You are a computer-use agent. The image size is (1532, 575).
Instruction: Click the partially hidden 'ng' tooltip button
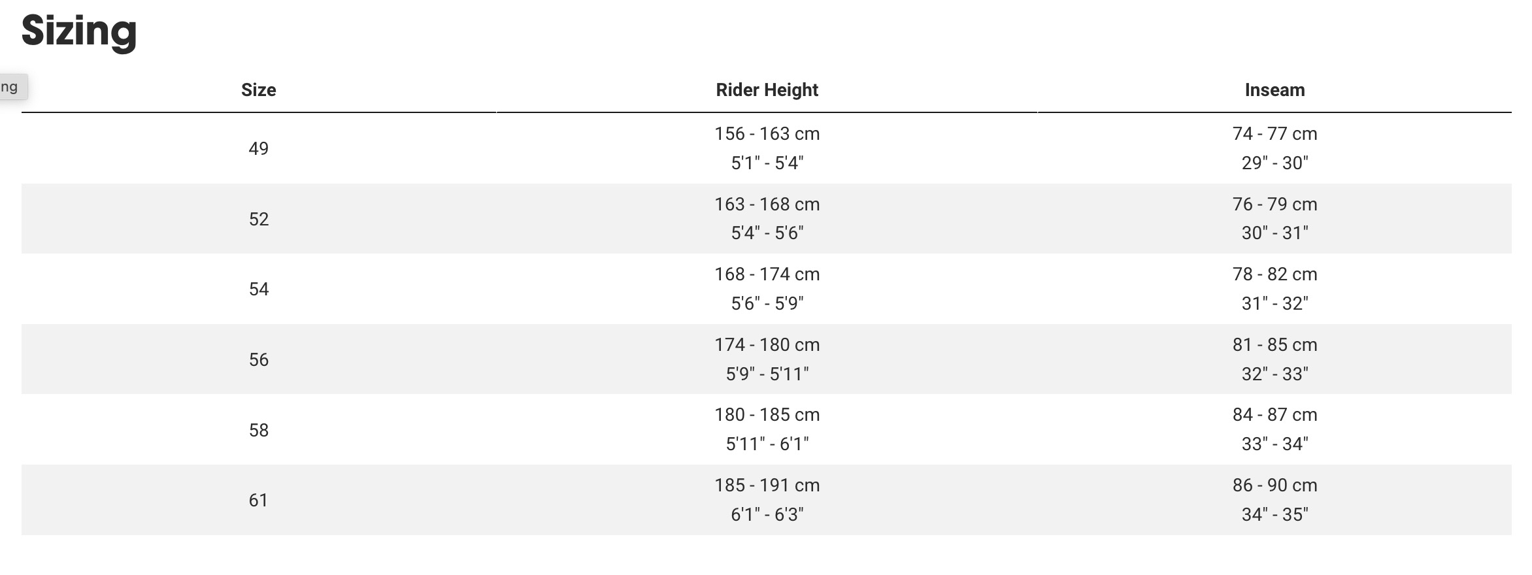13,87
